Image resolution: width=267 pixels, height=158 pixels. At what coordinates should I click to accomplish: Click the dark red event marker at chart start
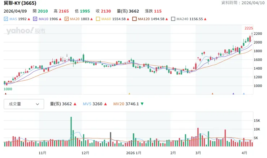pos(5,94)
